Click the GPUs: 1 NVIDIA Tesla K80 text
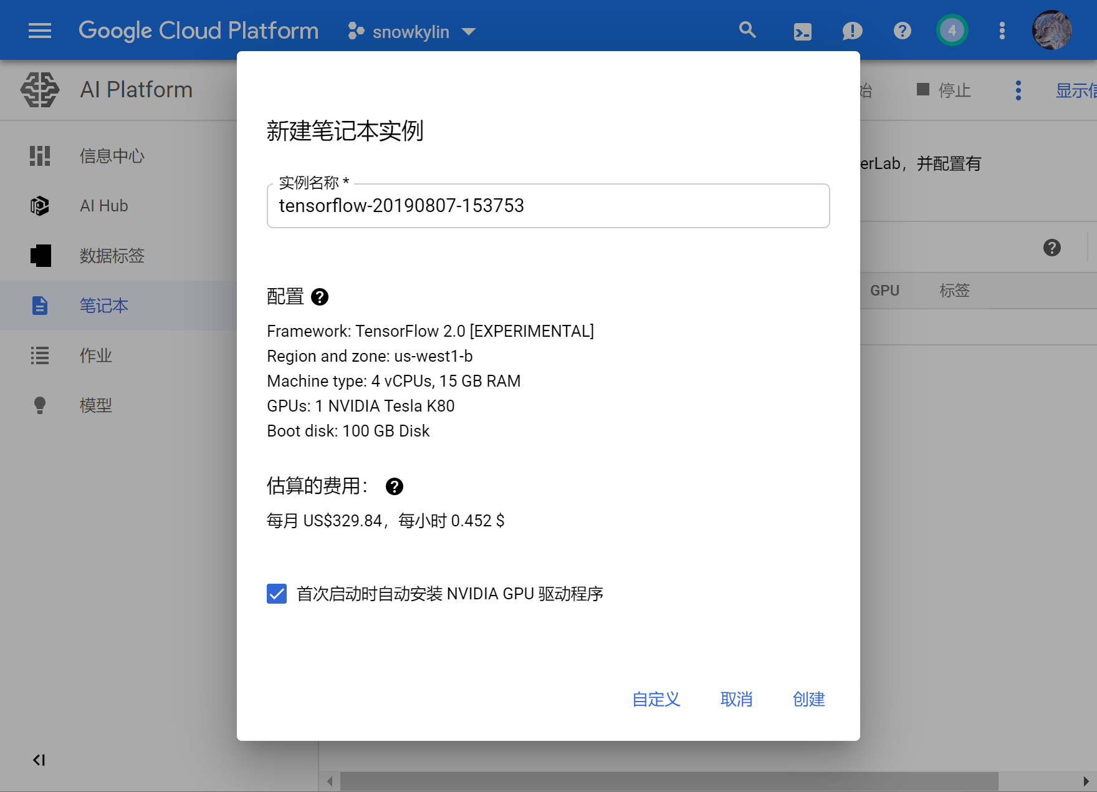The image size is (1097, 792). (361, 406)
